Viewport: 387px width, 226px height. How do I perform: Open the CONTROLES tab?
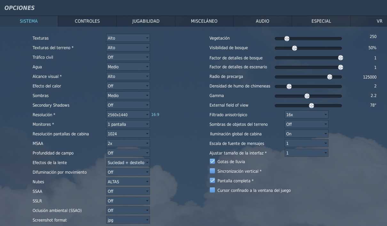point(87,21)
